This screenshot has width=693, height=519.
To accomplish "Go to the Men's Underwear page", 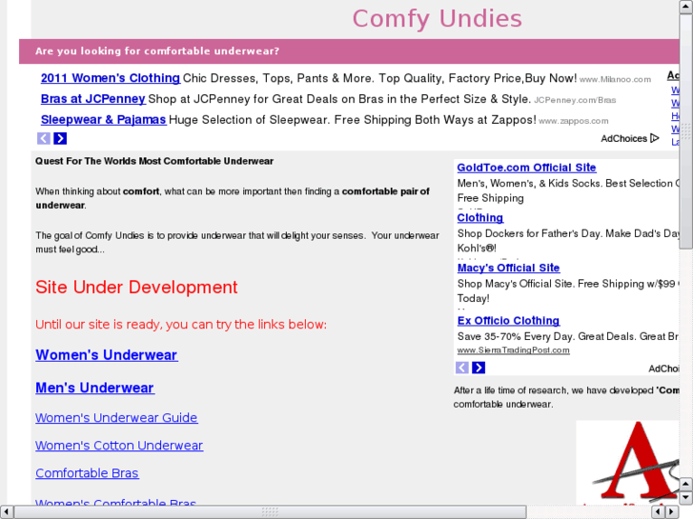I will coord(94,388).
